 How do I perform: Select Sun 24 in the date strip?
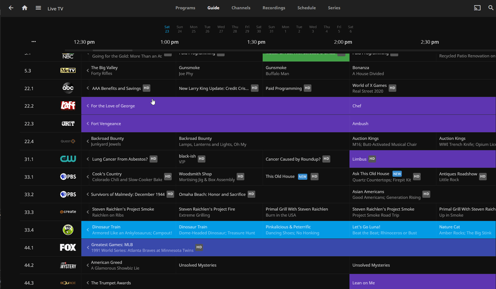coord(180,29)
